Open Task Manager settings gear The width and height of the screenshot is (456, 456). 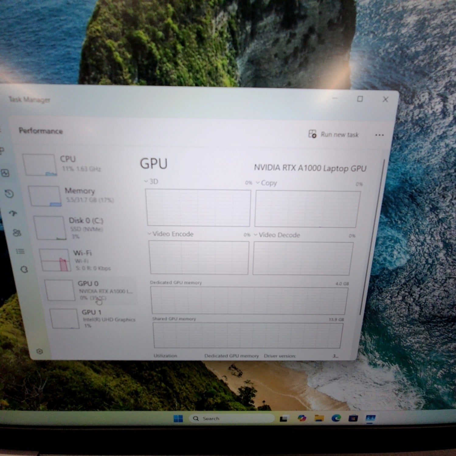pos(40,351)
